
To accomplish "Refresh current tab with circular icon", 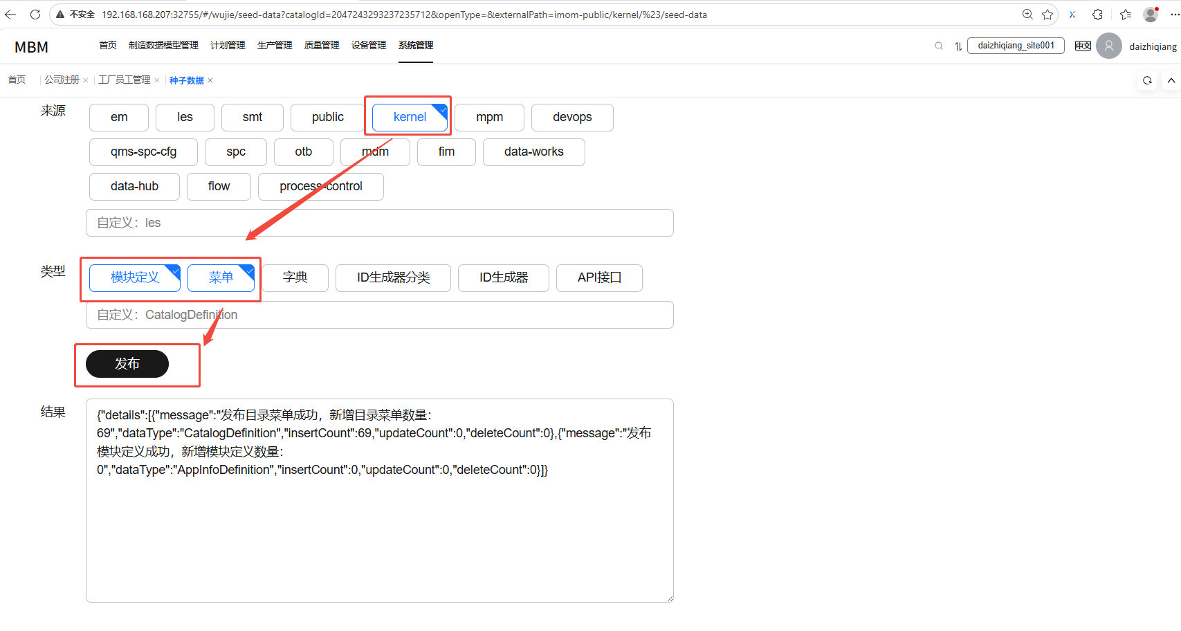I will point(1147,80).
